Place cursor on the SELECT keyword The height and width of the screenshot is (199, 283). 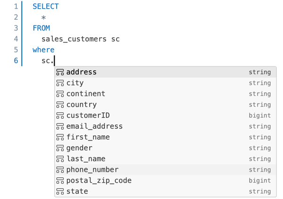click(46, 7)
